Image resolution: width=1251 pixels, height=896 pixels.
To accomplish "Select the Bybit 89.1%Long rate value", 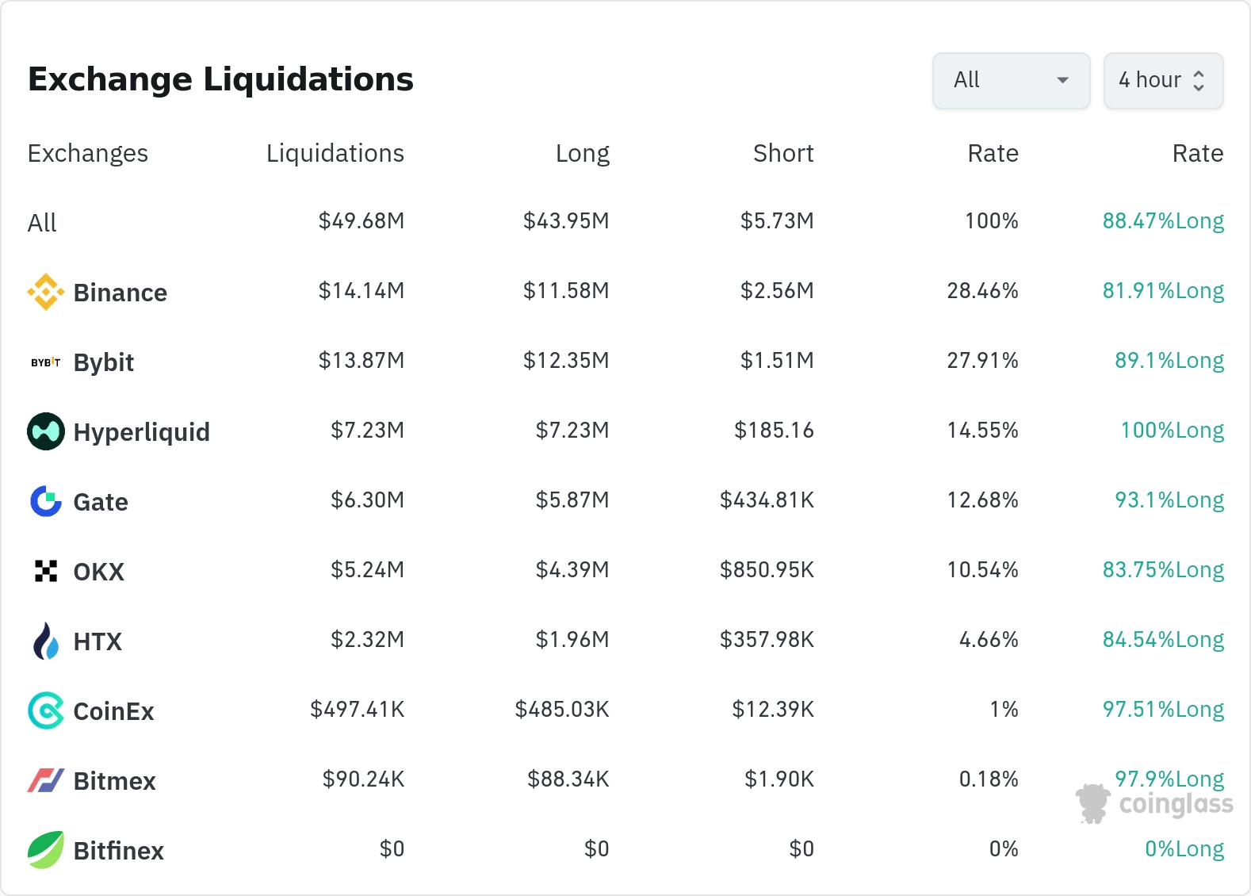I will (x=1169, y=361).
